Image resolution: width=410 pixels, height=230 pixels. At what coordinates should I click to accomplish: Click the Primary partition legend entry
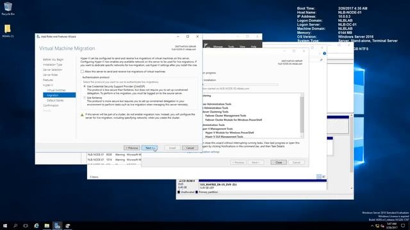[x=206, y=192]
